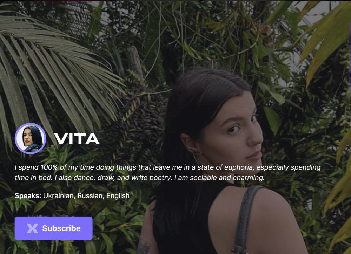Click the X logo inside Subscribe button

[32, 228]
